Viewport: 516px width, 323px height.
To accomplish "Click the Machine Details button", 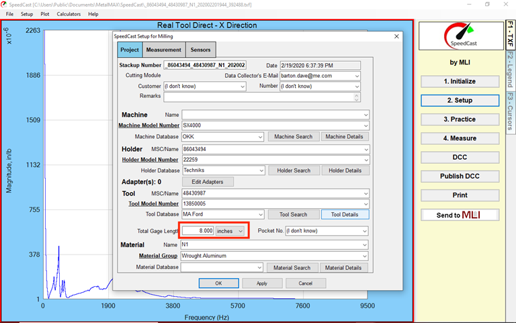I will tap(344, 136).
